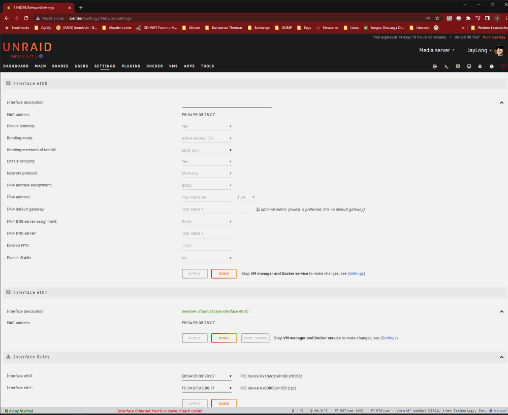Image resolution: width=508 pixels, height=415 pixels.
Task: Open the VMs menu tab
Action: pos(173,66)
